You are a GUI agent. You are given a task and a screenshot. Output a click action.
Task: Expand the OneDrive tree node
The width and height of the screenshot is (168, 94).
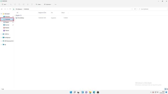[x=1, y=34]
